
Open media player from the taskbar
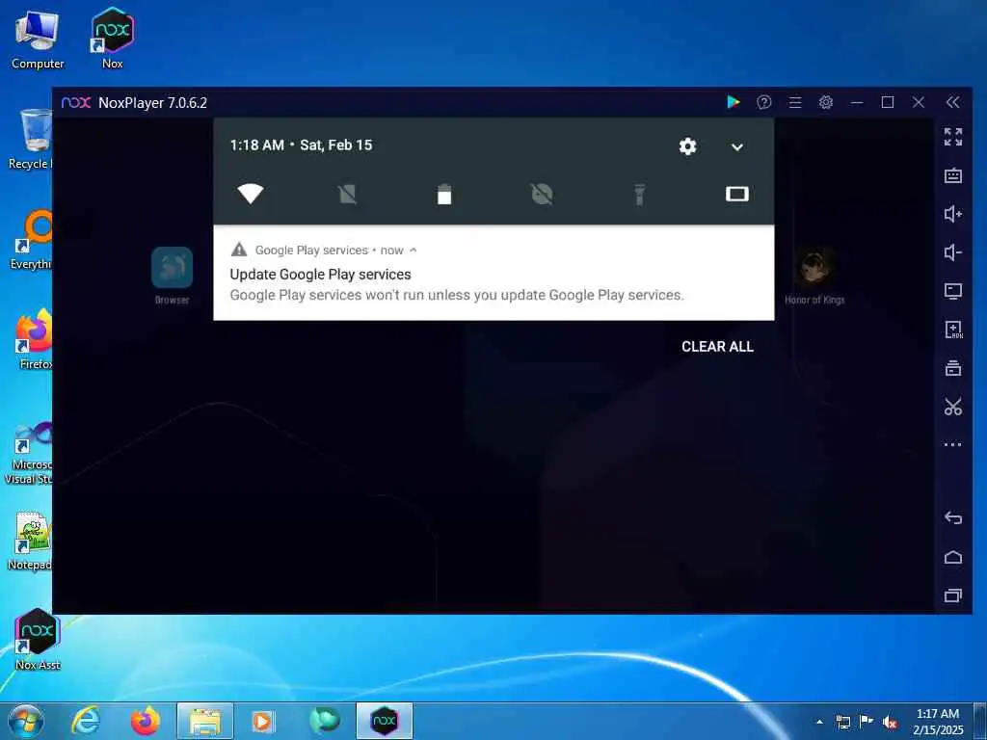coord(263,721)
